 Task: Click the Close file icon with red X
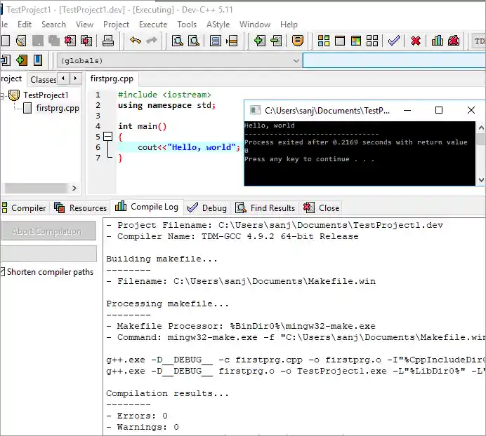70,41
